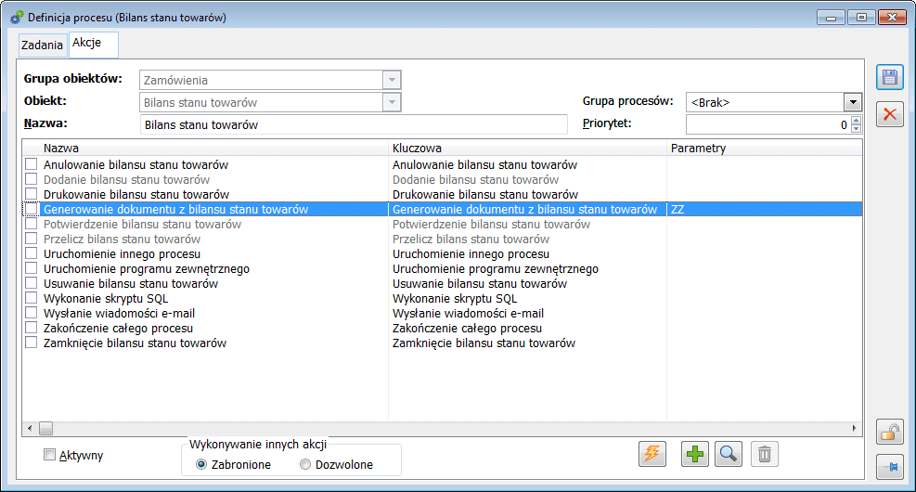Image resolution: width=916 pixels, height=492 pixels.
Task: Increase Priorytet with up spinner arrow
Action: click(856, 121)
